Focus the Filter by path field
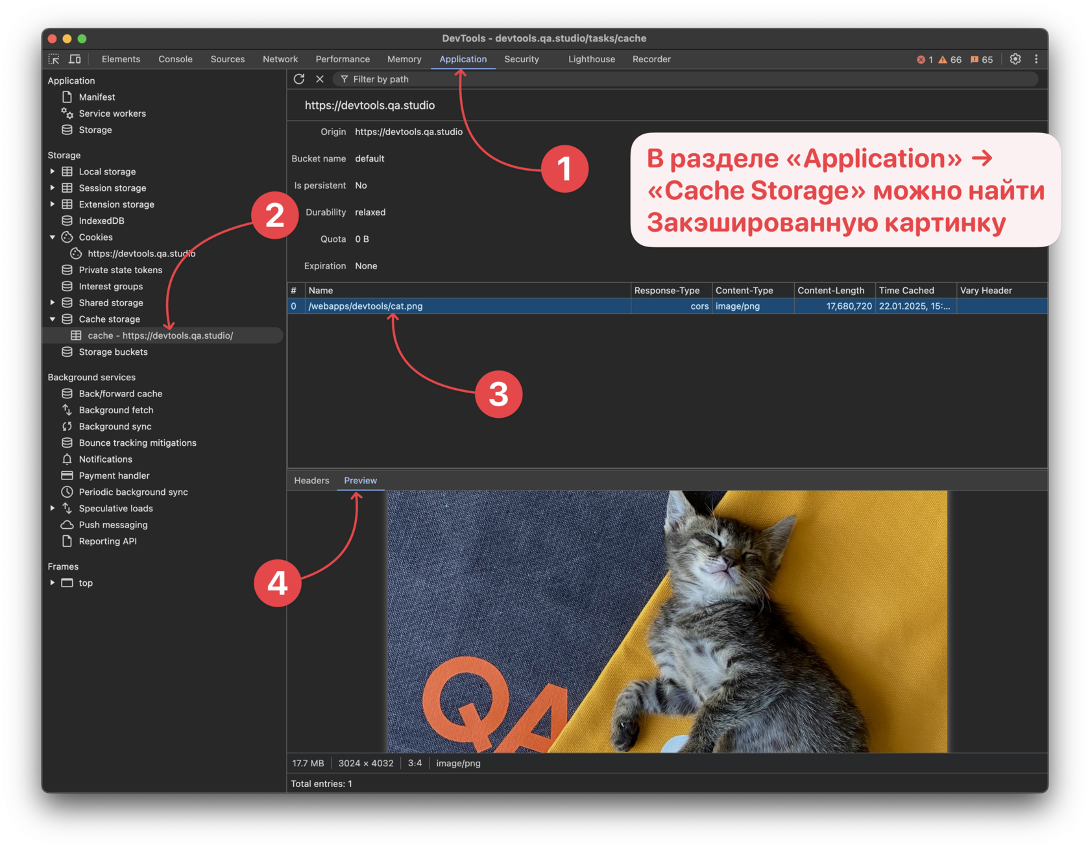Image resolution: width=1090 pixels, height=848 pixels. tap(685, 79)
